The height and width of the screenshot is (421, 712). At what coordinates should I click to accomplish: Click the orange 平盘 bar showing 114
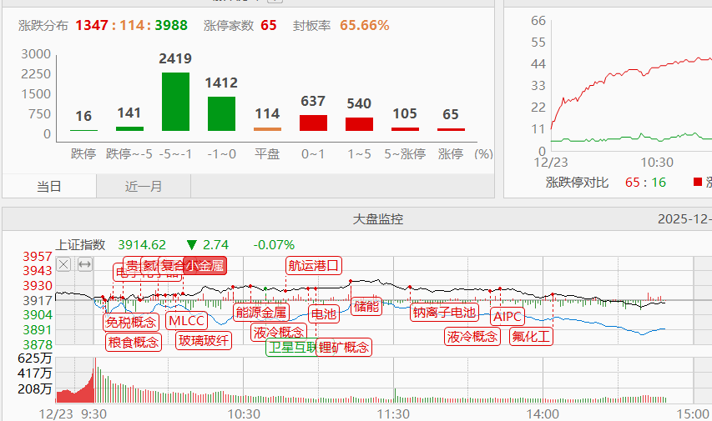pyautogui.click(x=267, y=128)
